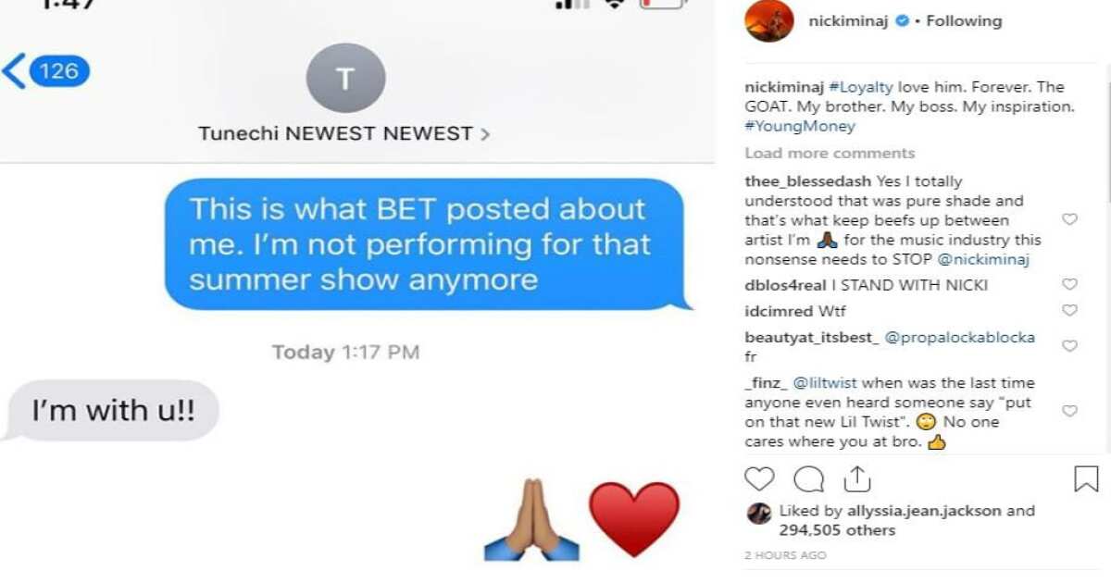Expand Tunechi NEWEST NEWEST contact details
The image size is (1111, 583).
click(344, 133)
